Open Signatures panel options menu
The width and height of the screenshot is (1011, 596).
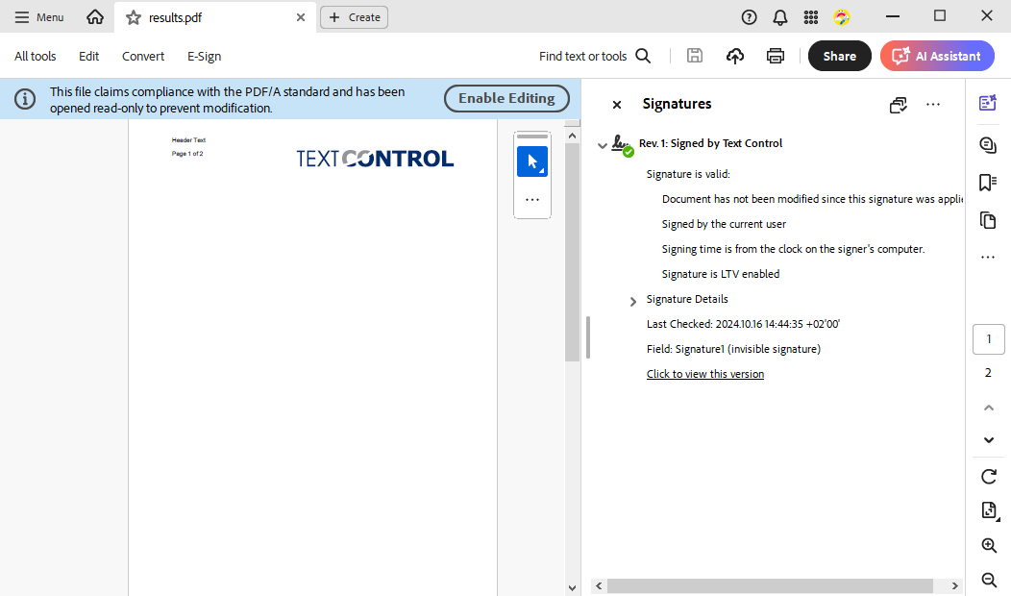tap(933, 104)
